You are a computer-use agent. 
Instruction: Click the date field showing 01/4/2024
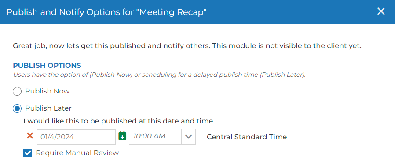pos(76,137)
